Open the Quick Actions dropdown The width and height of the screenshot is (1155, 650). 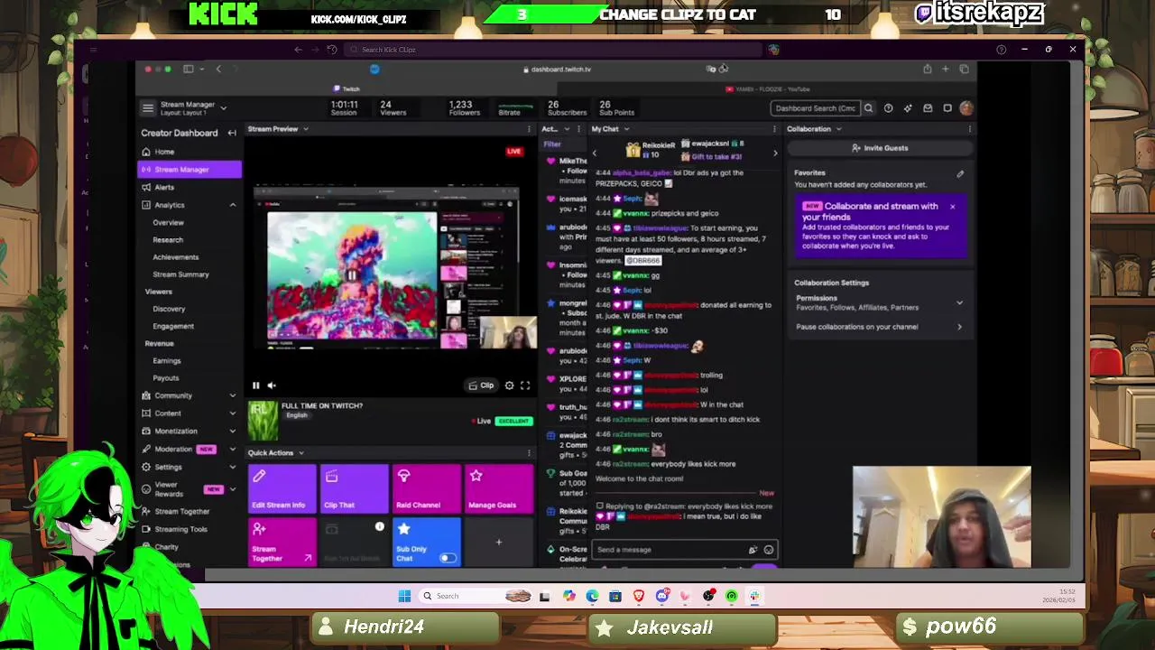point(300,453)
